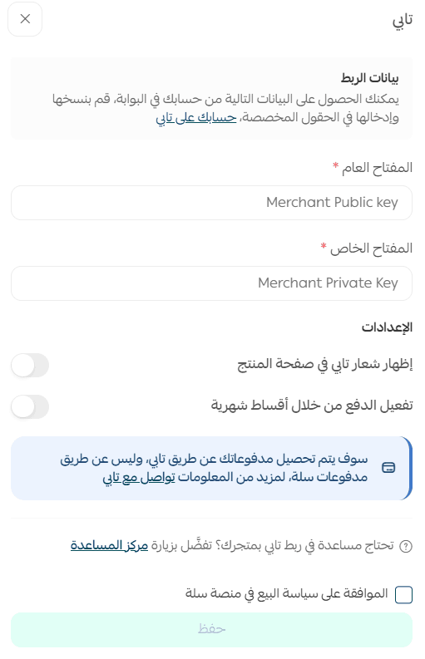Open the 'حسابك على تابي' link

[196, 117]
